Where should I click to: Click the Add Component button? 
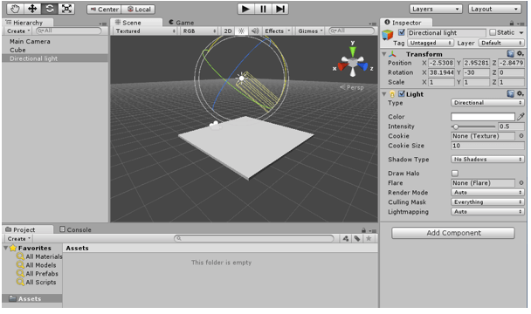click(453, 233)
